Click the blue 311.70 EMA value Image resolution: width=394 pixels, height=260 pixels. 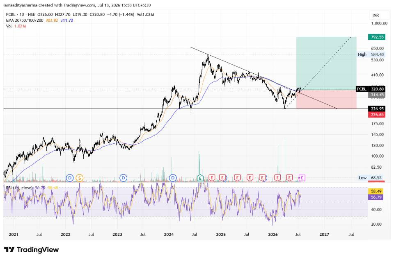click(67, 20)
